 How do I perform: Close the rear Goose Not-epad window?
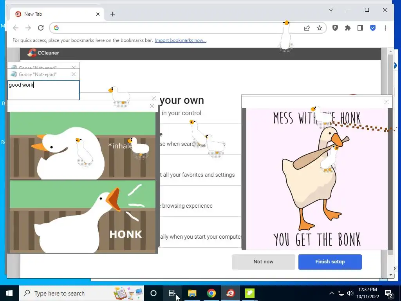click(x=74, y=67)
